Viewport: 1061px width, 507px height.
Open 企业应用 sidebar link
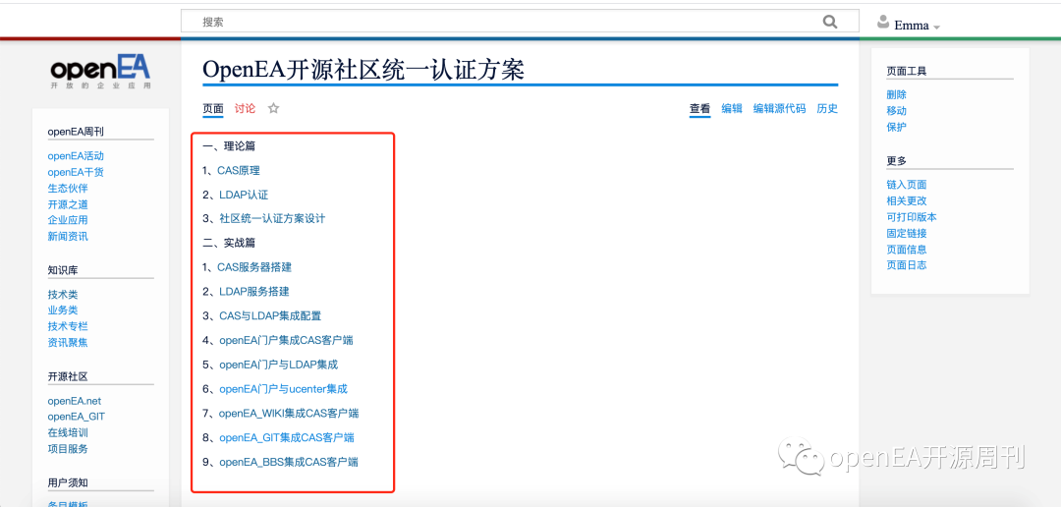(x=68, y=220)
